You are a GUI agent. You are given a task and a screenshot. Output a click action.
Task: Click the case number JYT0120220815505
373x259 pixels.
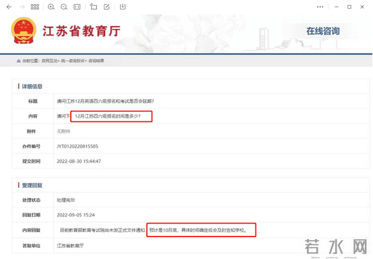click(x=78, y=146)
